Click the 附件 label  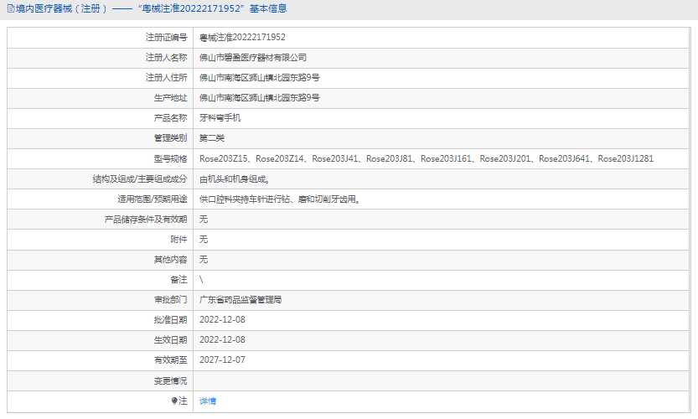pyautogui.click(x=179, y=239)
